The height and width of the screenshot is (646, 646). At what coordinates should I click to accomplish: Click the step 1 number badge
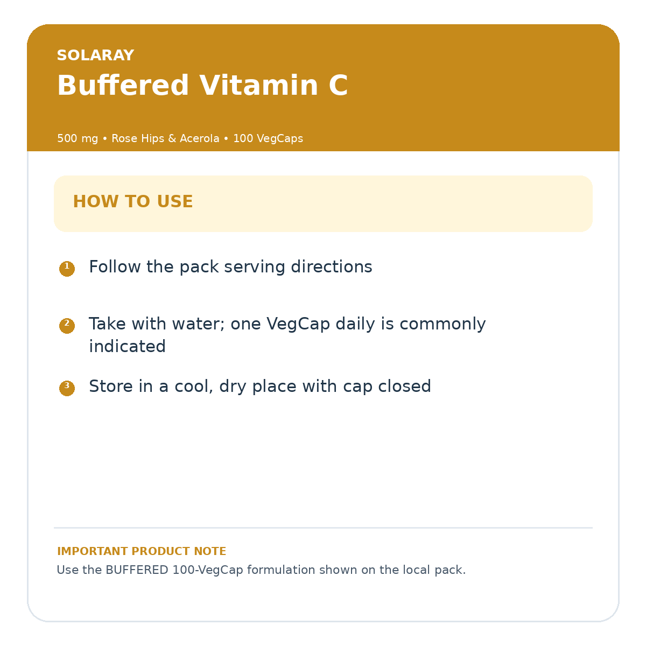click(67, 269)
